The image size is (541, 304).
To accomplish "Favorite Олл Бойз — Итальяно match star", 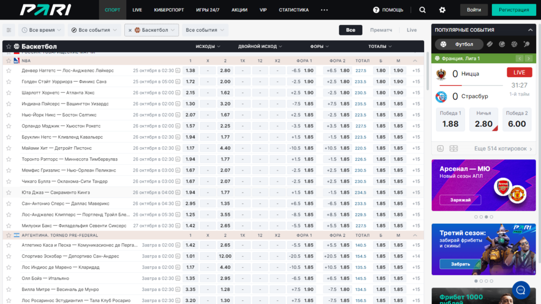I will pos(8,279).
